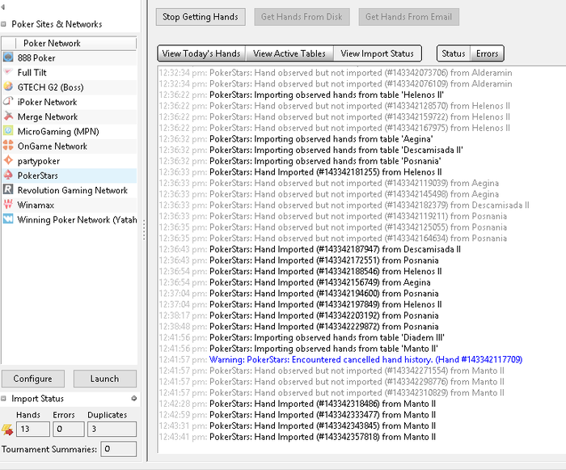Click the Merge Network icon
The image size is (566, 470).
[x=8, y=116]
